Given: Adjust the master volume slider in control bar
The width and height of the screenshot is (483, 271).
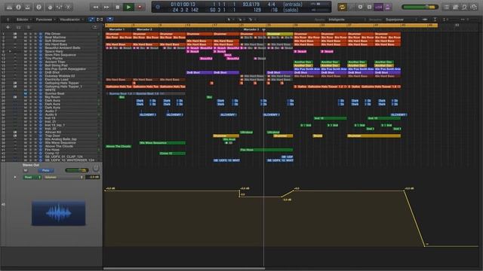Looking at the screenshot, I should [420, 7].
